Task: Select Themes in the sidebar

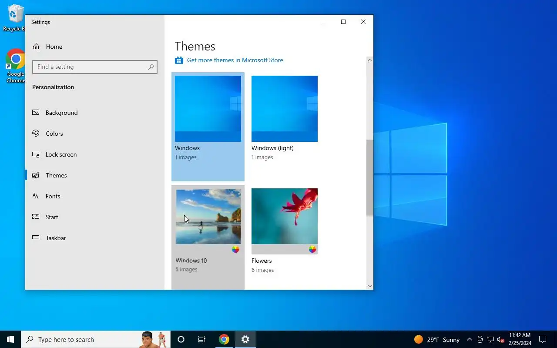Action: [x=95, y=175]
